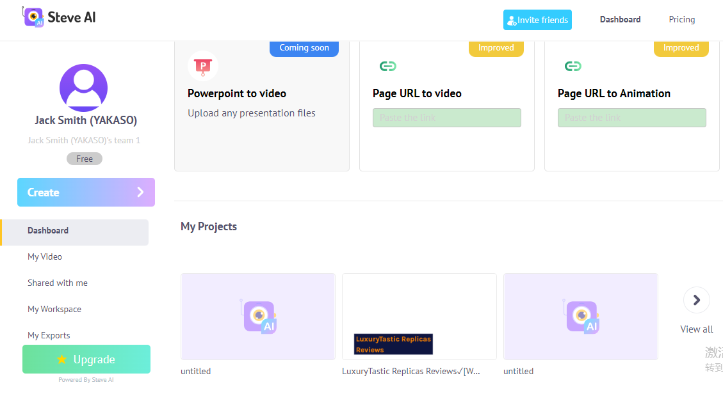Screen dimensions: 723x394
Task: Open Shared with me section
Action: click(x=57, y=283)
